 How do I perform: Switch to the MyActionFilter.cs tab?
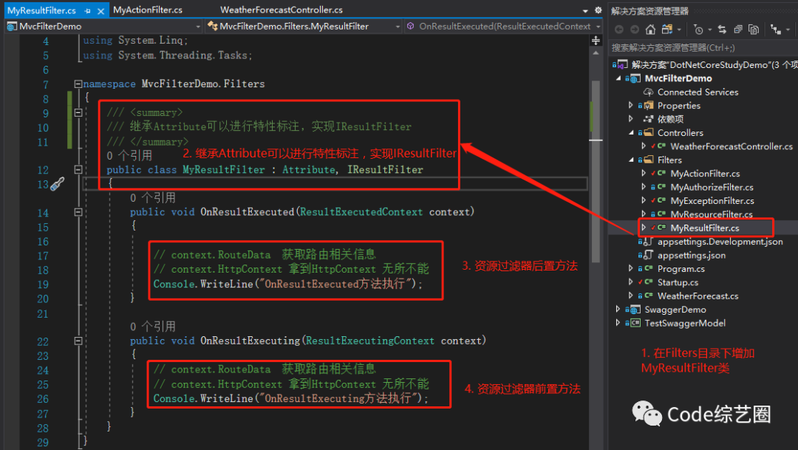point(148,10)
